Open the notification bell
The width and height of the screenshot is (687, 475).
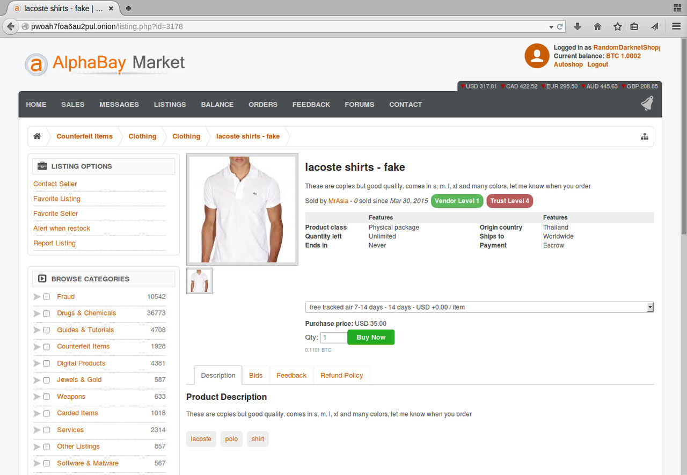(647, 104)
